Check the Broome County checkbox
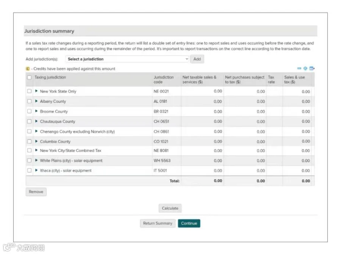Screen dimensions: 341x254 (x=29, y=111)
